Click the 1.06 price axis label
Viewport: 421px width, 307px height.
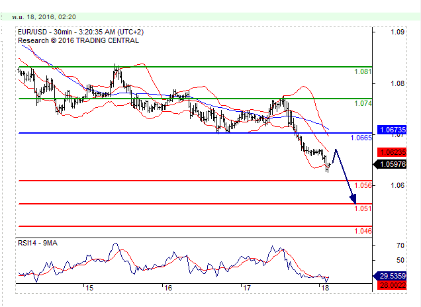397,185
